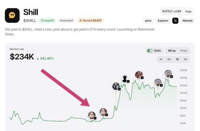The width and height of the screenshot is (200, 131).
Task: Copy the contract address
Action: tap(188, 11)
